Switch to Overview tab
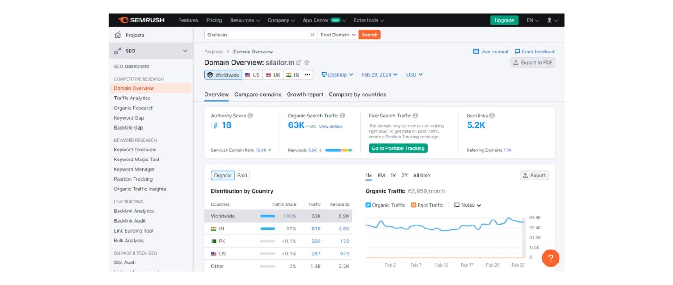The width and height of the screenshot is (673, 285). 216,95
